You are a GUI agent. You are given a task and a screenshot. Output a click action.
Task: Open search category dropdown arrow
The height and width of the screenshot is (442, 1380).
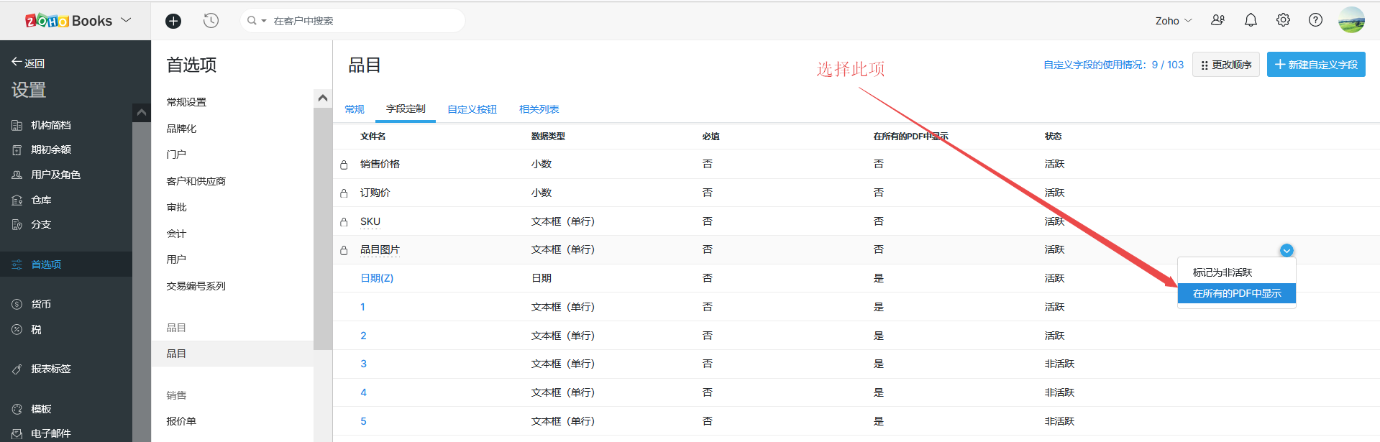264,21
